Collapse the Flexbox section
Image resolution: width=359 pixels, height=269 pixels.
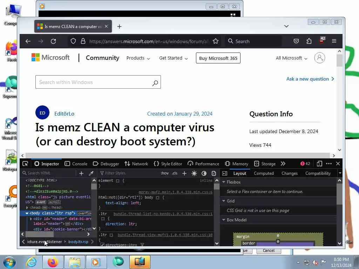(224, 182)
